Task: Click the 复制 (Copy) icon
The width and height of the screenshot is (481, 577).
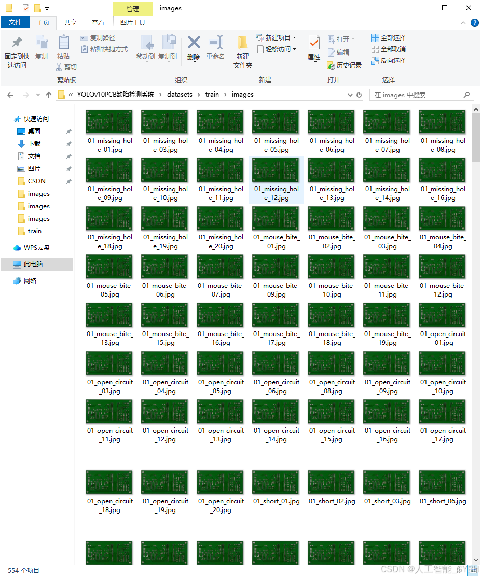Action: click(41, 44)
